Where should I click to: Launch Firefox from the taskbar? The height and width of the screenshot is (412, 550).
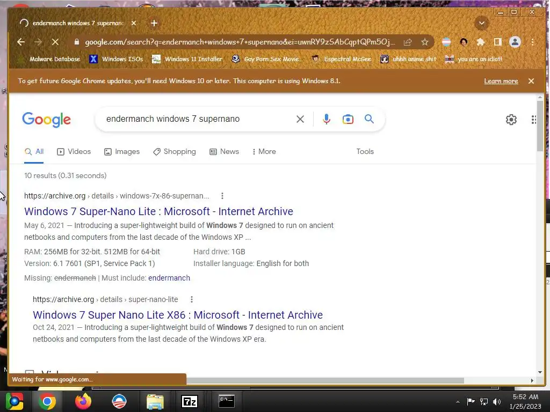pos(83,401)
